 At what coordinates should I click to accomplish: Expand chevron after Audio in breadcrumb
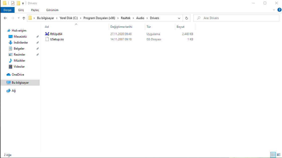(x=147, y=18)
